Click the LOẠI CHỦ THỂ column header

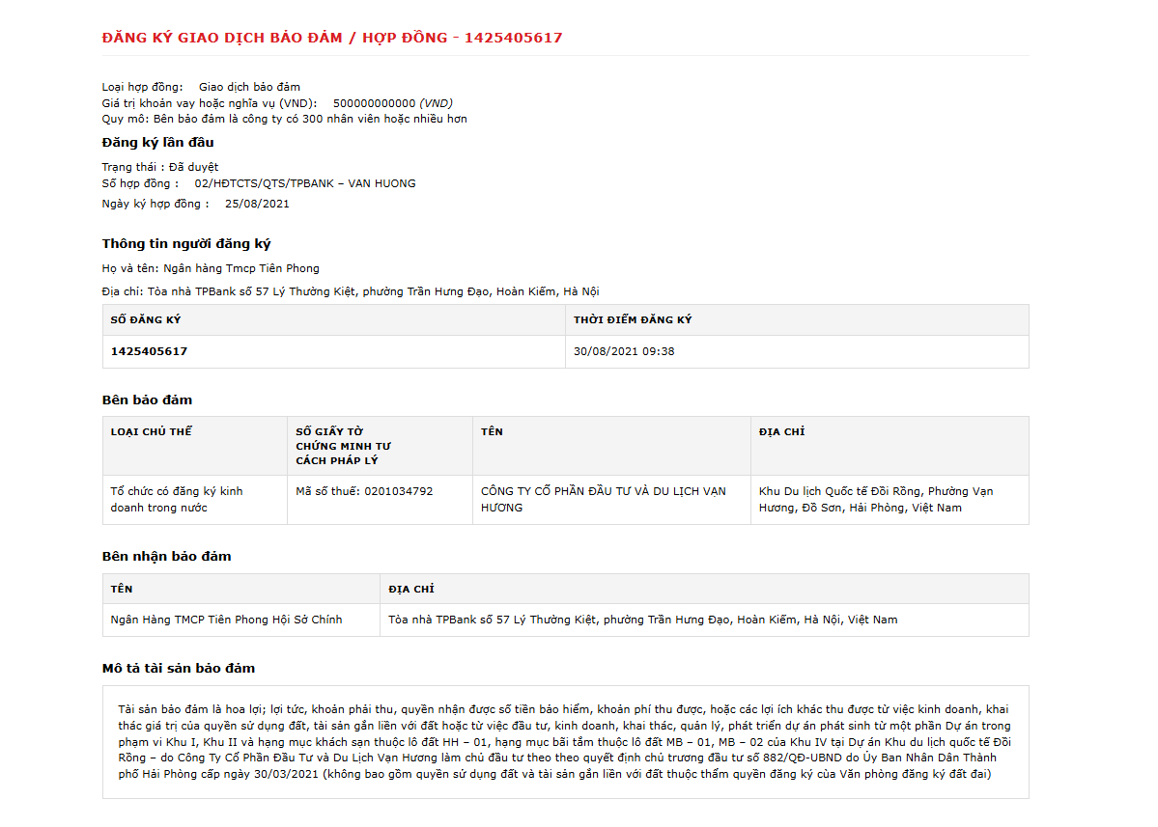click(195, 446)
